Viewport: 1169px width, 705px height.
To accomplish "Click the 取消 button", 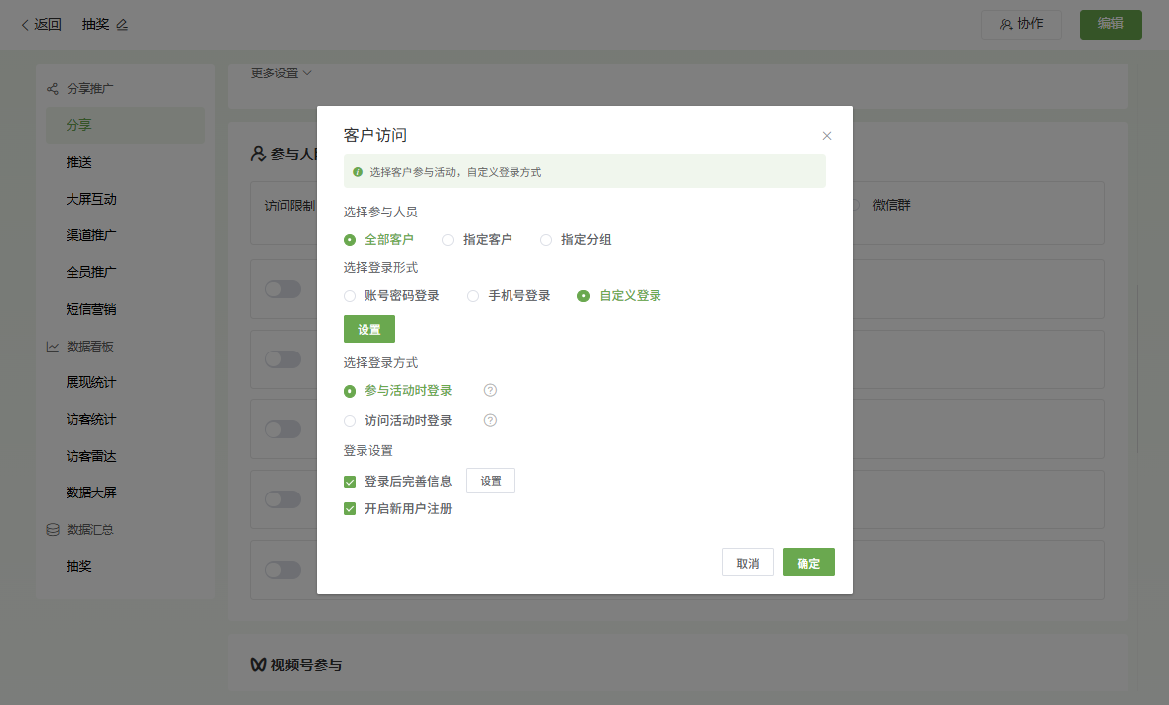I will (747, 563).
